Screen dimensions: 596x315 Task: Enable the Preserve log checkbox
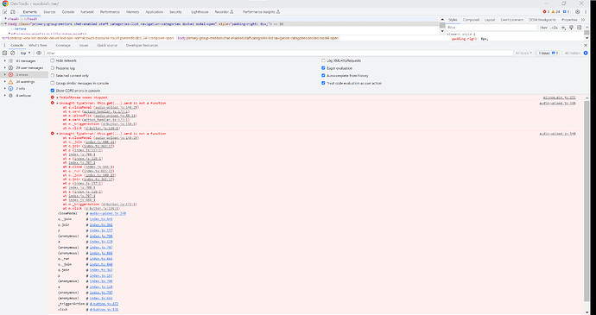tap(53, 68)
